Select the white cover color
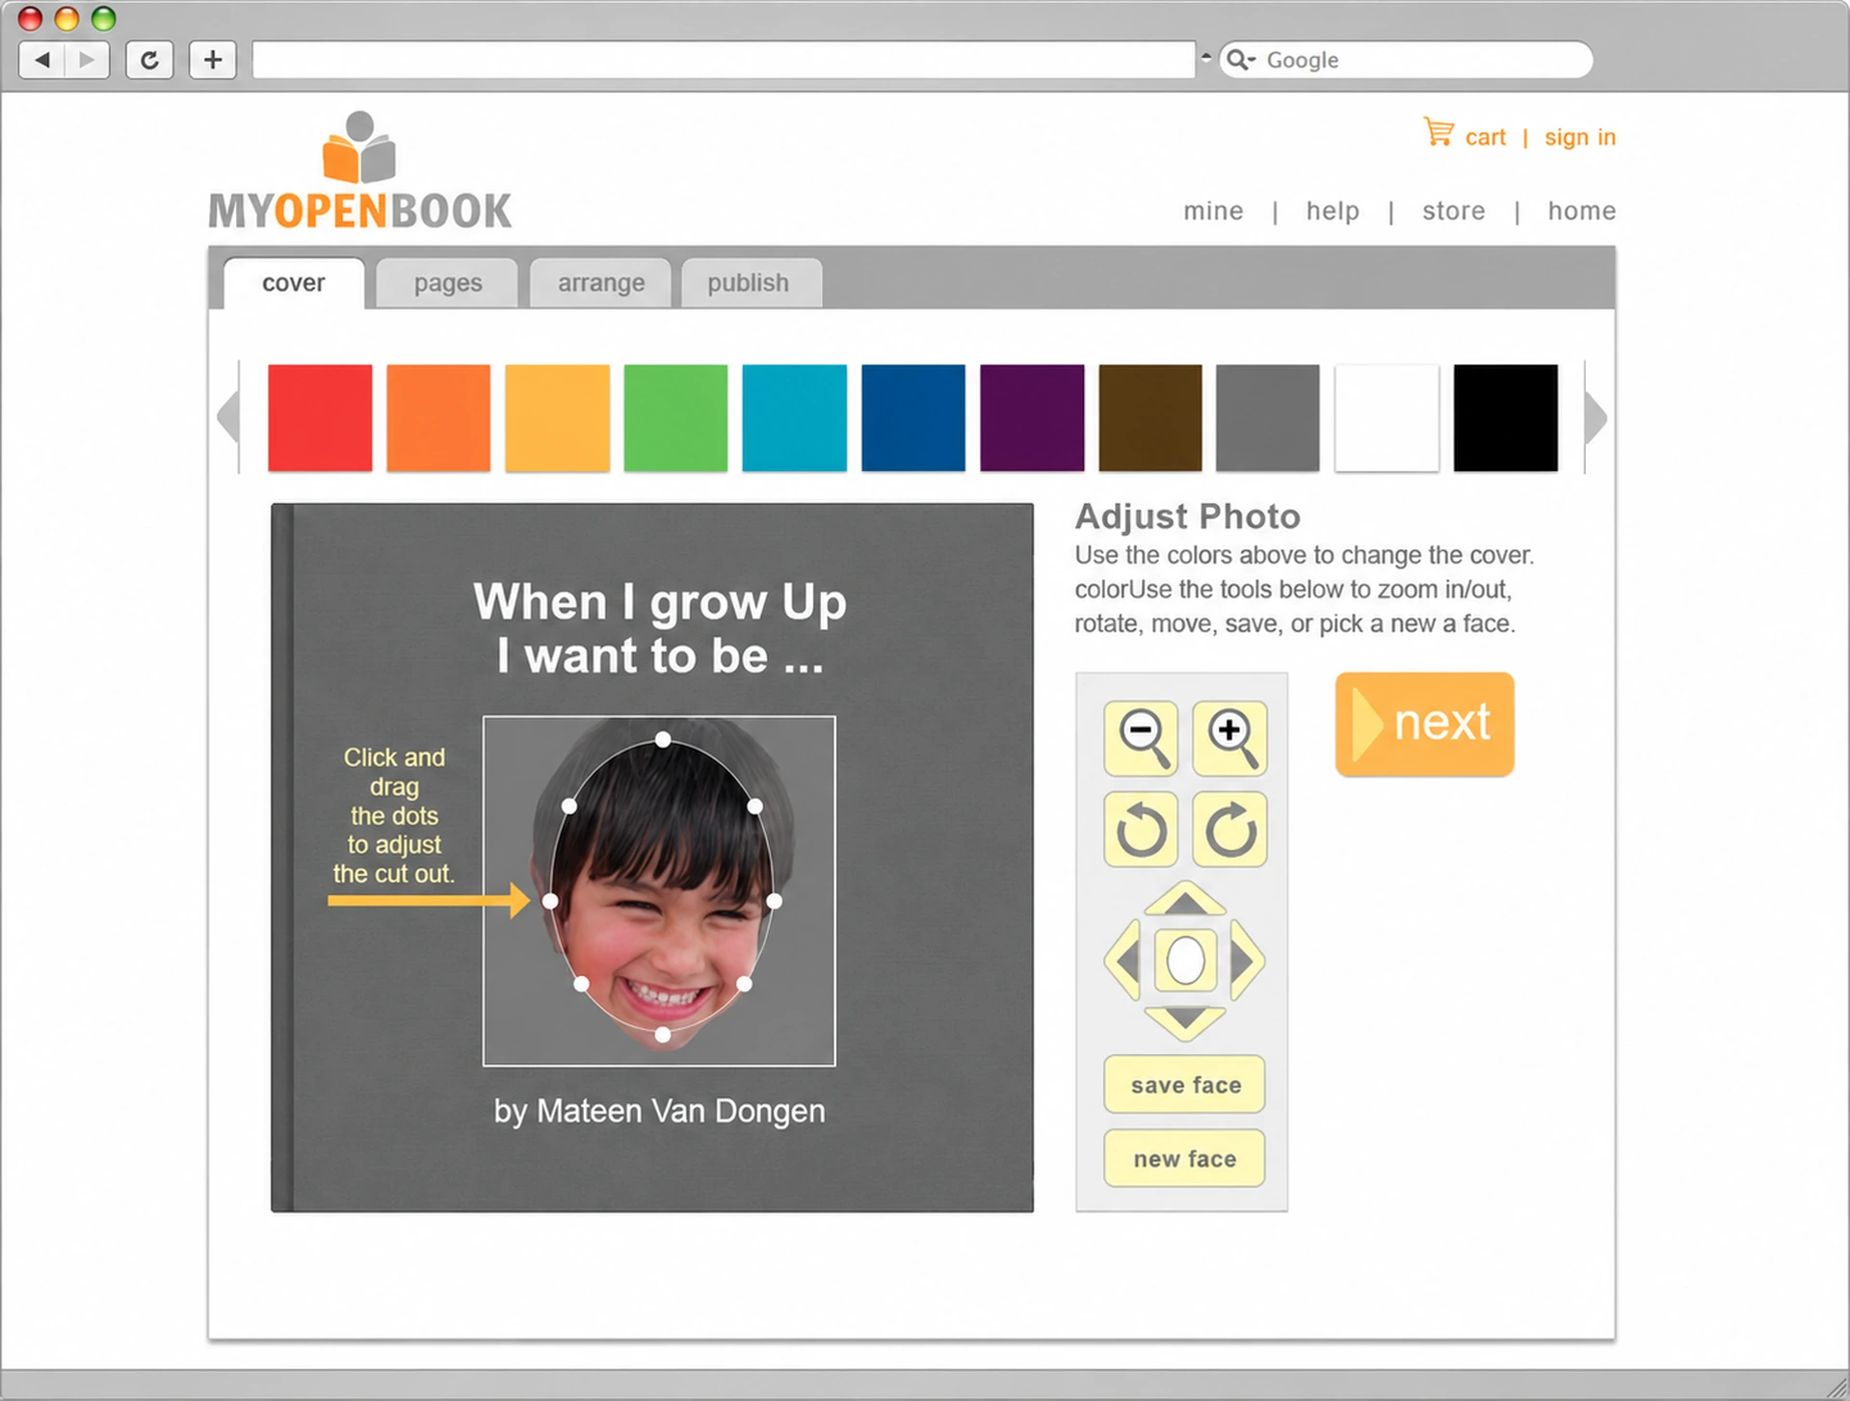 coord(1387,418)
